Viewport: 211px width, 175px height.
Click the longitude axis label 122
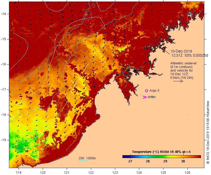[91, 172]
